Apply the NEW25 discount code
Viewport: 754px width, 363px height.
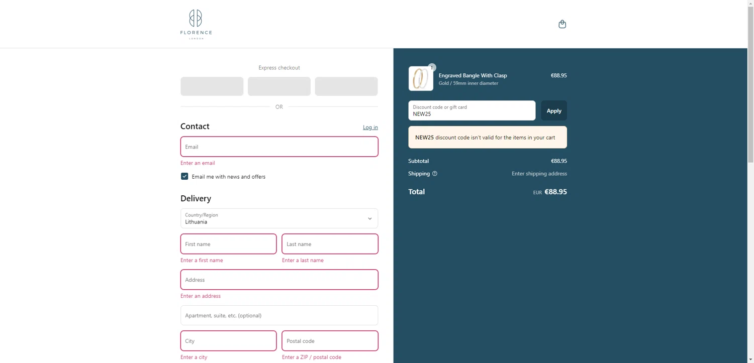coord(554,110)
